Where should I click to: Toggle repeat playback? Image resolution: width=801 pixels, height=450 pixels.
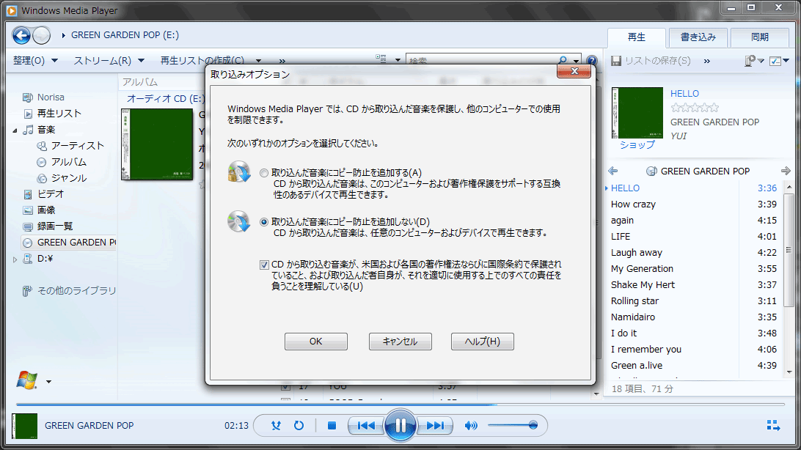(299, 426)
